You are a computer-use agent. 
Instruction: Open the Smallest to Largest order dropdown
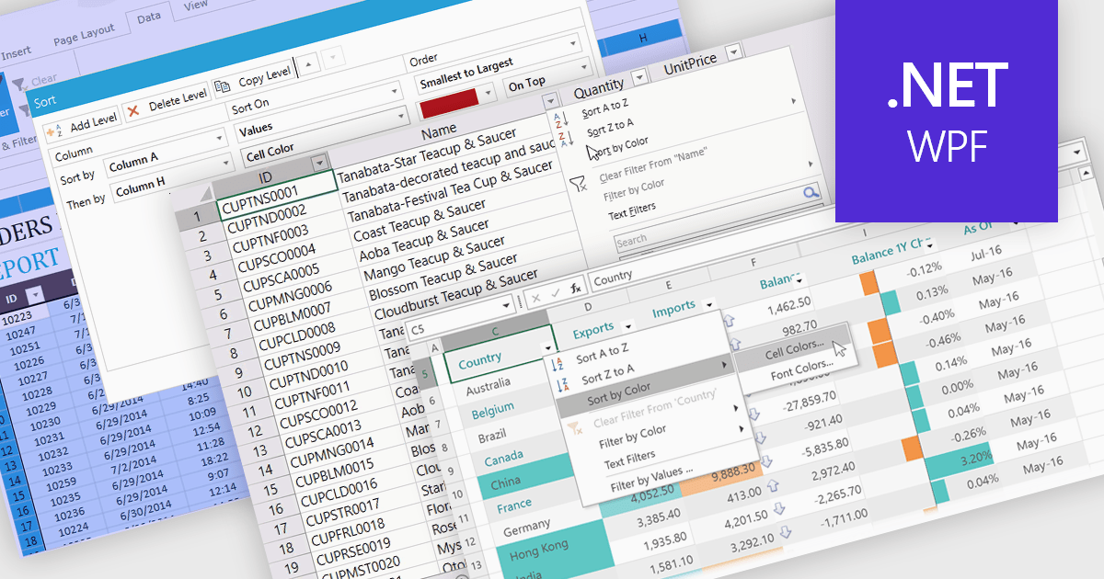584,66
